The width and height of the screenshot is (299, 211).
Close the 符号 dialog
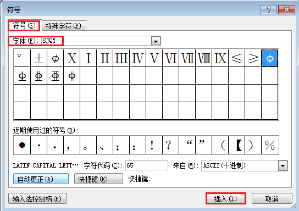[286, 9]
